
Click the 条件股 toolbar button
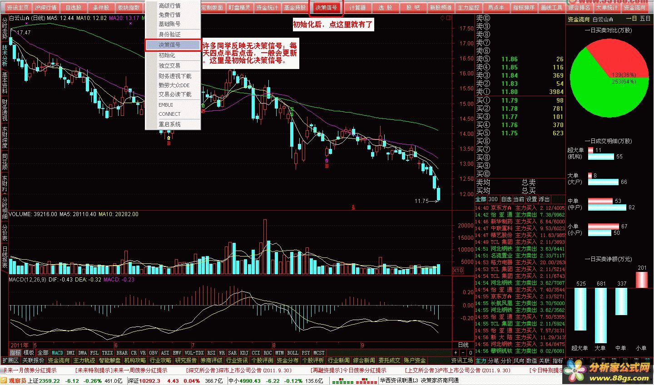101,8
